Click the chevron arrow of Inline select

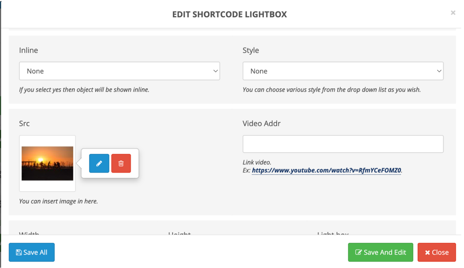[215, 71]
